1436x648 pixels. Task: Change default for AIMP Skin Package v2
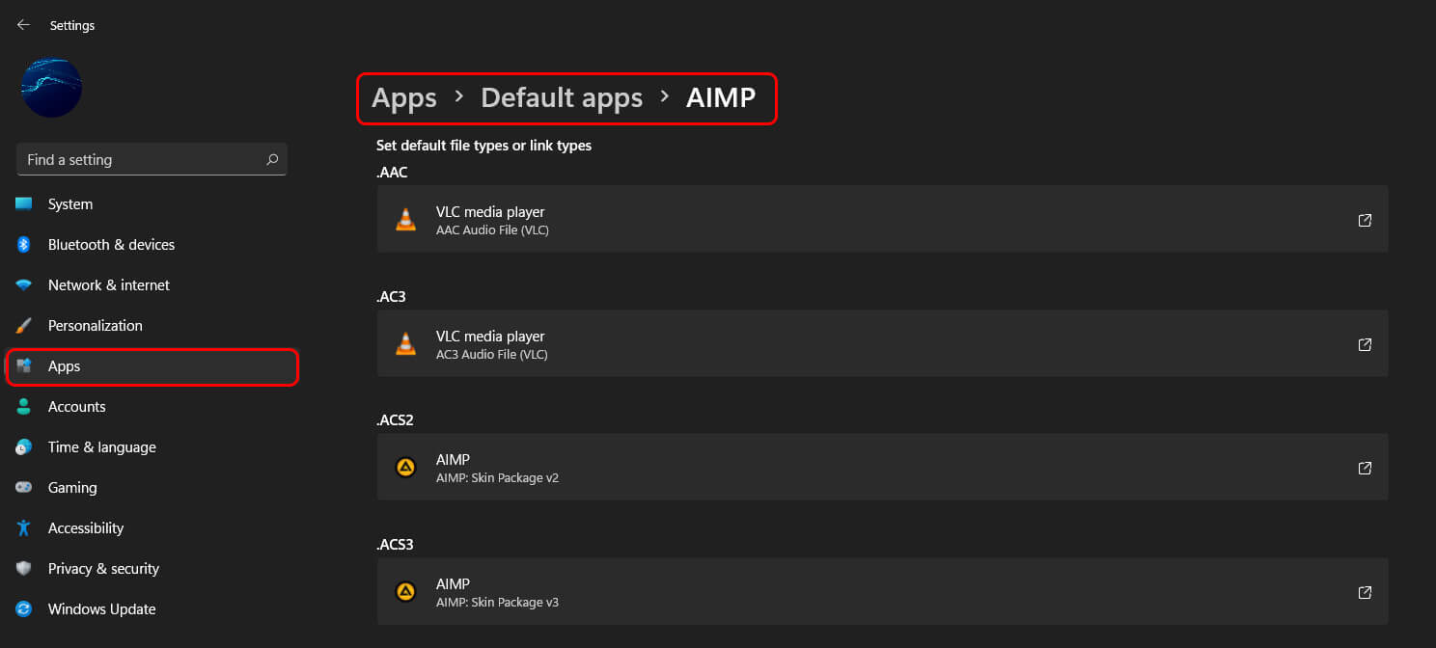click(x=882, y=468)
